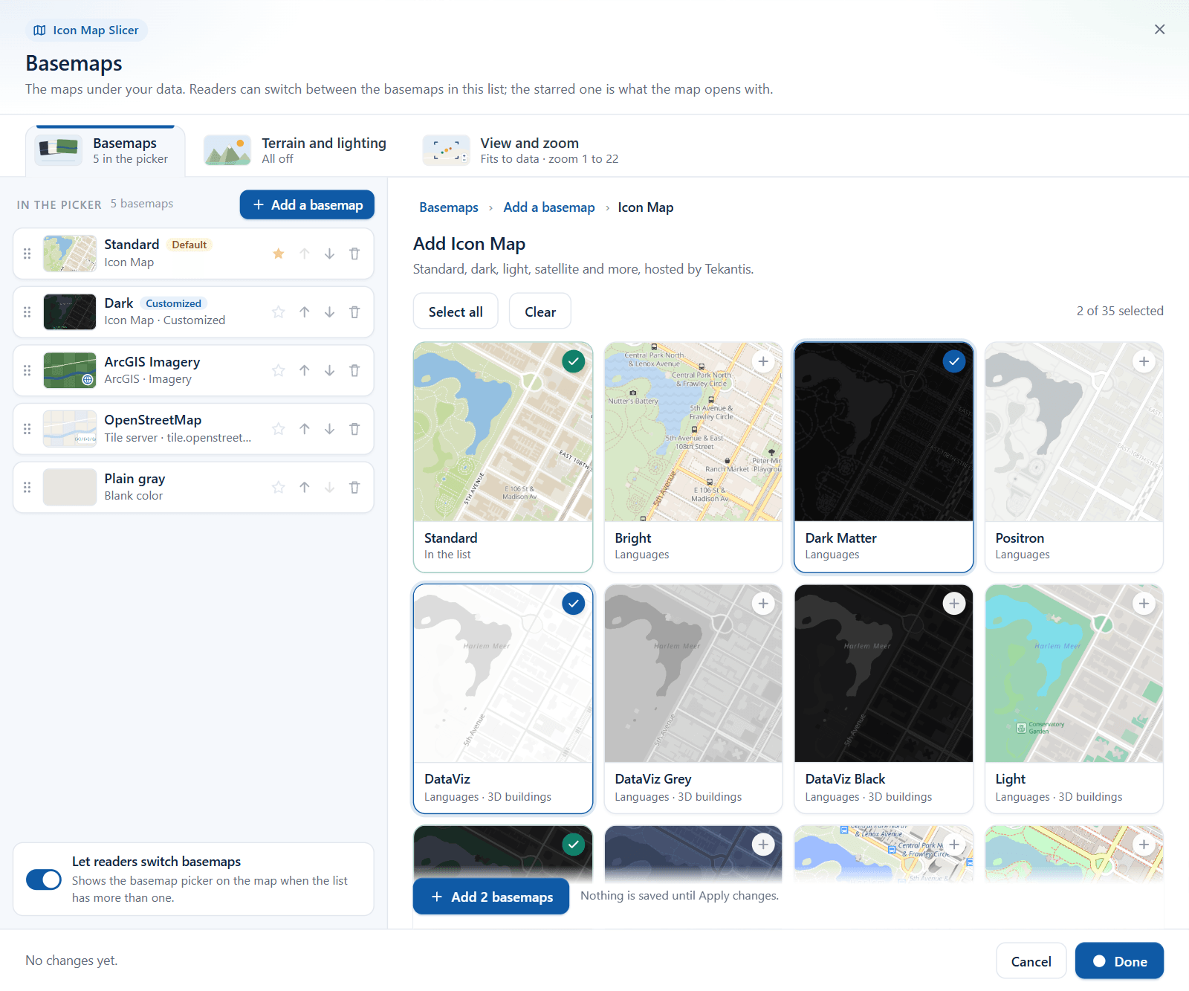The image size is (1189, 991).
Task: Move ArcGIS Imagery basemap down
Action: 329,370
